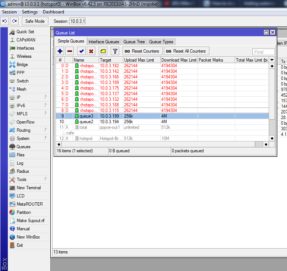
Task: Click the Undo arrow in the toolbar
Action: click(x=5, y=21)
